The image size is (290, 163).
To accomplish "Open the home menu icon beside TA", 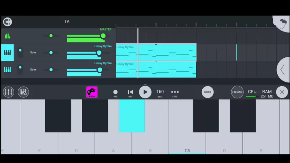I will (7, 22).
